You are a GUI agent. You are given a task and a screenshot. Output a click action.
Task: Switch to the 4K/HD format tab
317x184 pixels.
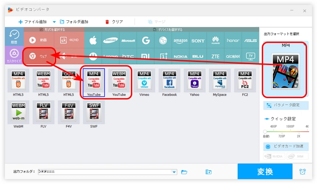(x=68, y=40)
